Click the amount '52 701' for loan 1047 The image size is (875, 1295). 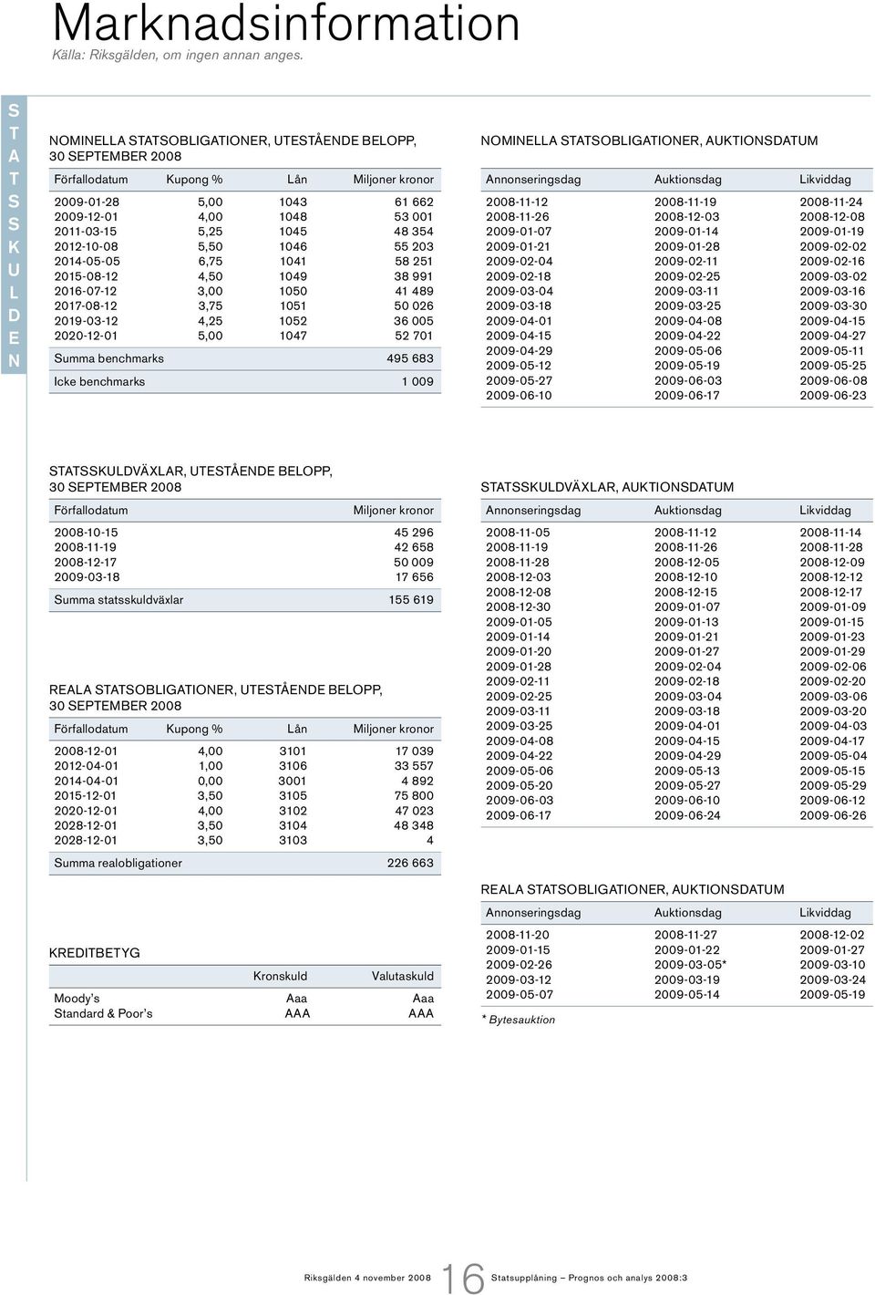(x=414, y=336)
